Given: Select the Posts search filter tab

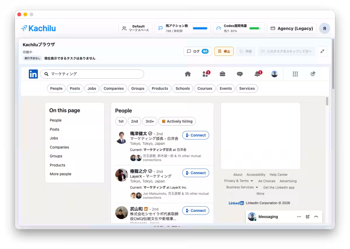Looking at the screenshot, I should [75, 89].
